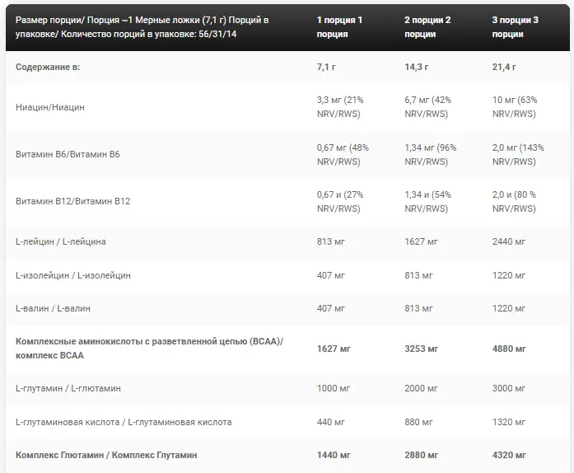
Task: Click the "L-валин / L-валин" row label
Action: point(54,307)
